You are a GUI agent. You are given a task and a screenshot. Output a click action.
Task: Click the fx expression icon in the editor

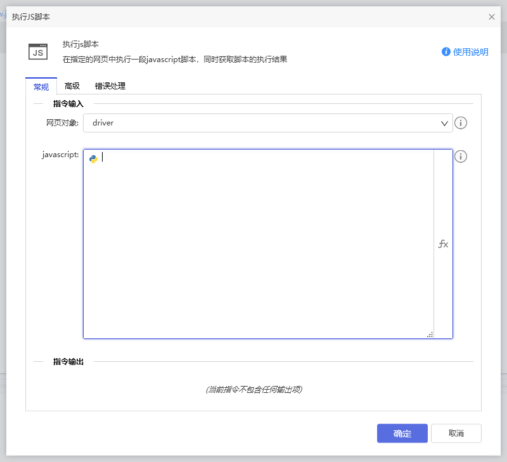443,244
